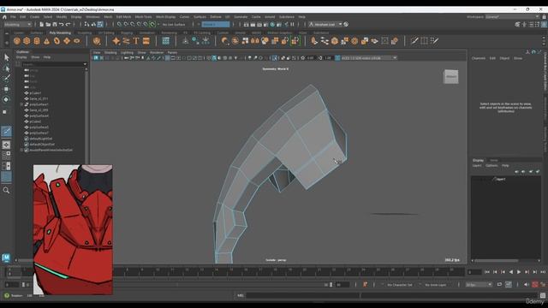Click the polygon Type text tool icon
Screen dimensions: 548x308
pyautogui.click(x=136, y=41)
